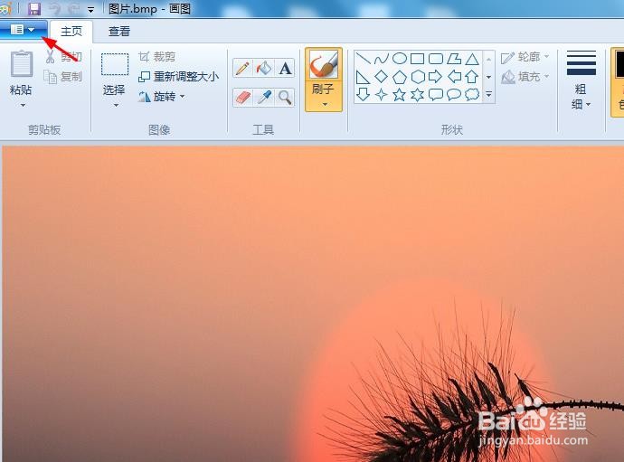Click the 裁剪 crop button
624x462 pixels.
point(156,57)
